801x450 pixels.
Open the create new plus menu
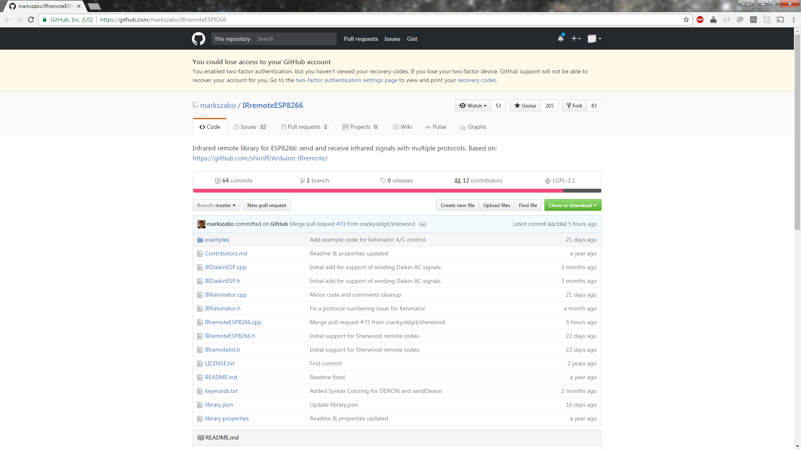coord(576,39)
